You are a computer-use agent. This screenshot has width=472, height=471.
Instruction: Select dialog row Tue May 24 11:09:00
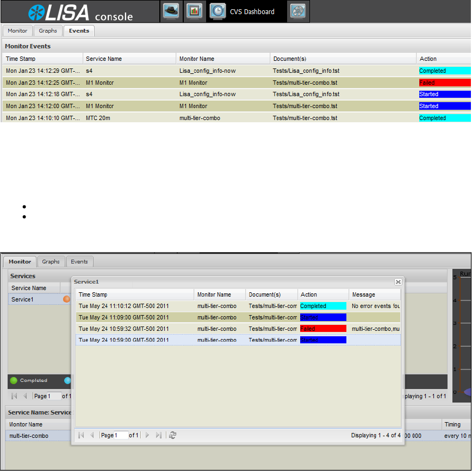click(x=238, y=317)
